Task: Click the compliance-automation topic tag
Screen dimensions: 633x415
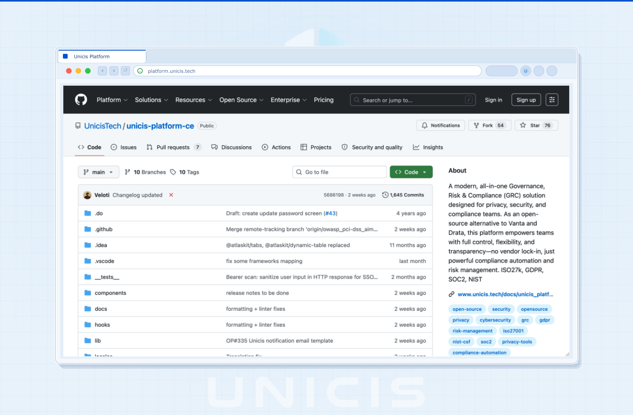Action: click(x=479, y=353)
